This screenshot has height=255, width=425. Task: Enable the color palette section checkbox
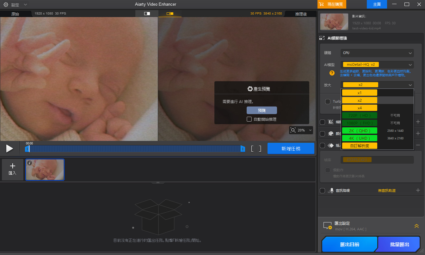(x=323, y=134)
